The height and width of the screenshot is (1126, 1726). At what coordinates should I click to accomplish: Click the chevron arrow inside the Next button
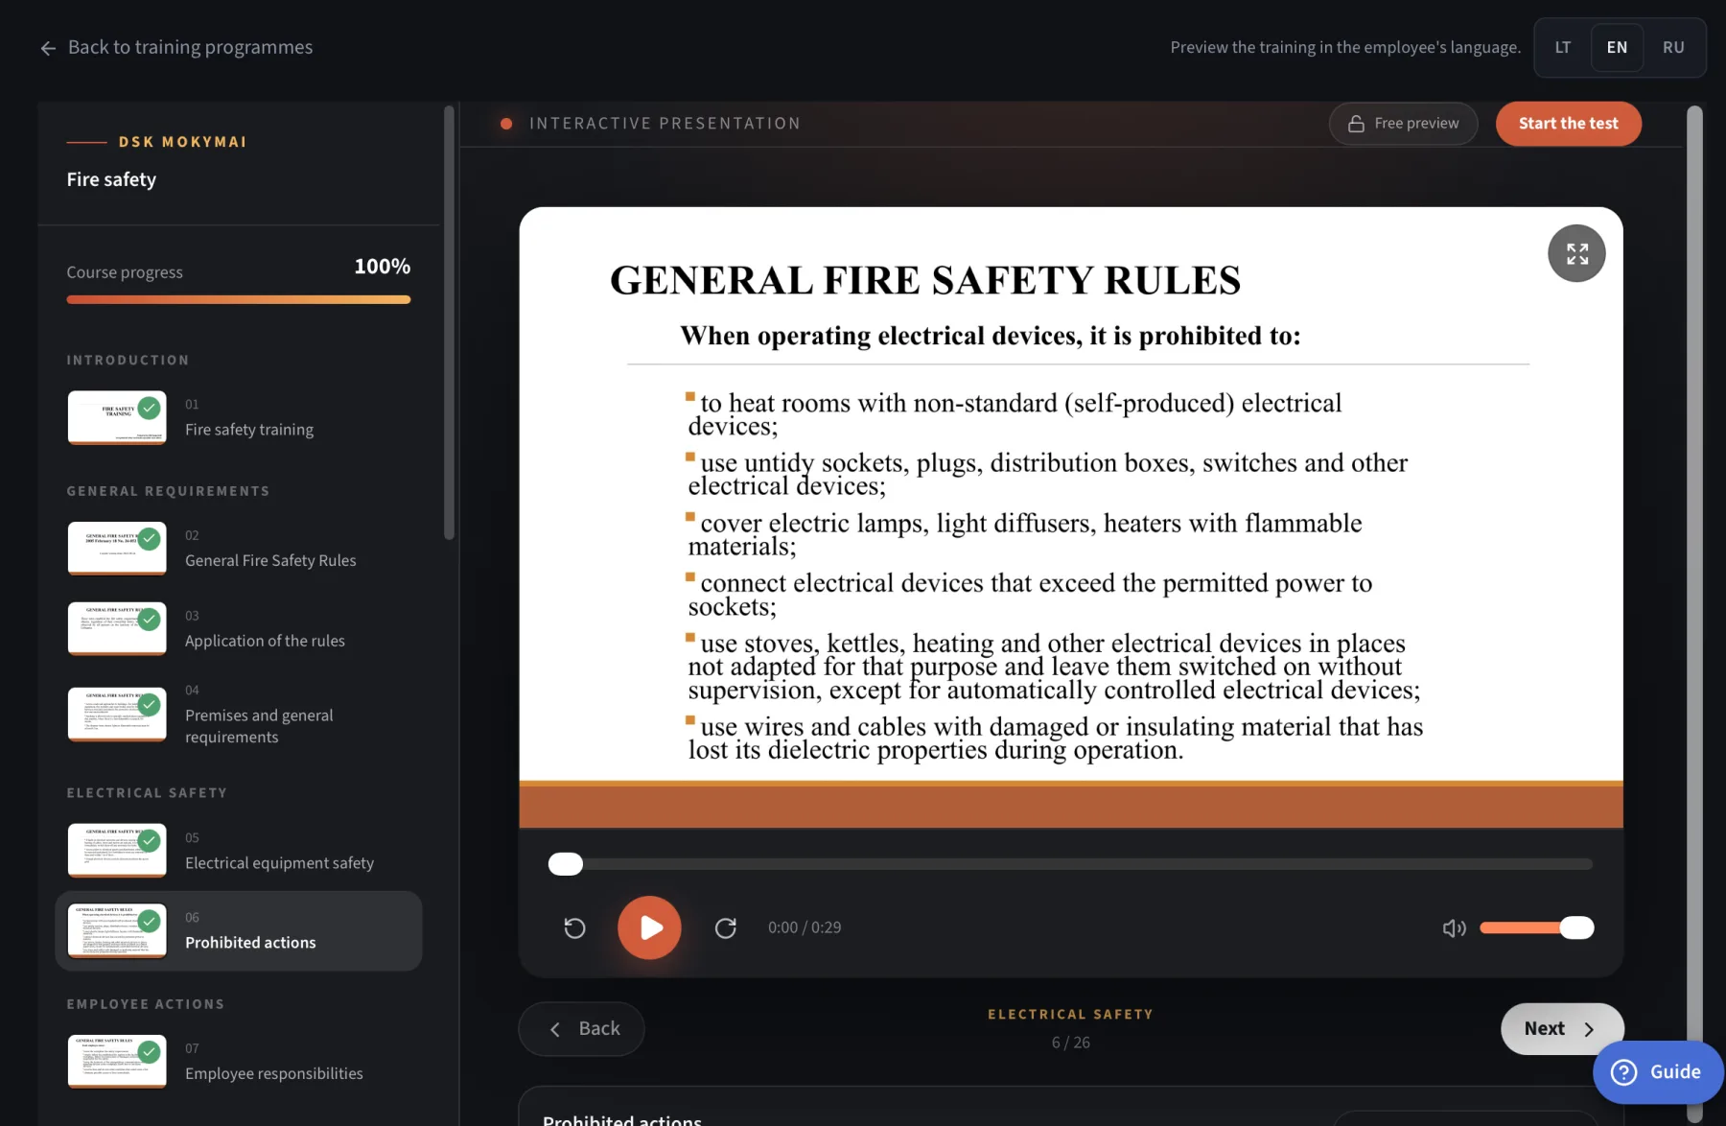[x=1589, y=1029]
